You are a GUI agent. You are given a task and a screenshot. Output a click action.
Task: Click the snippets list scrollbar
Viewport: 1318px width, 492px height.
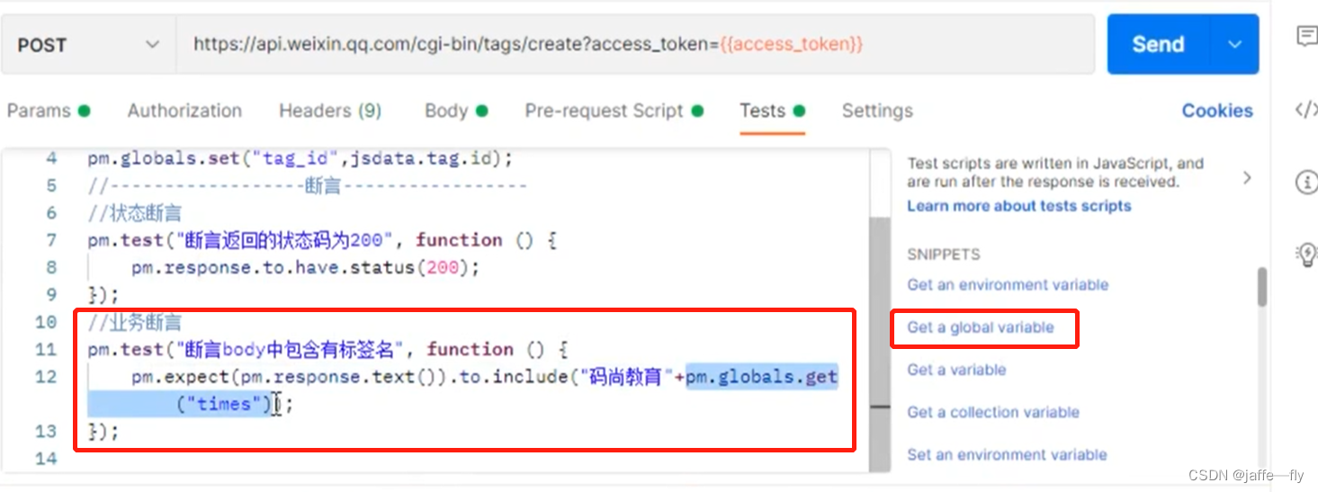click(1261, 288)
